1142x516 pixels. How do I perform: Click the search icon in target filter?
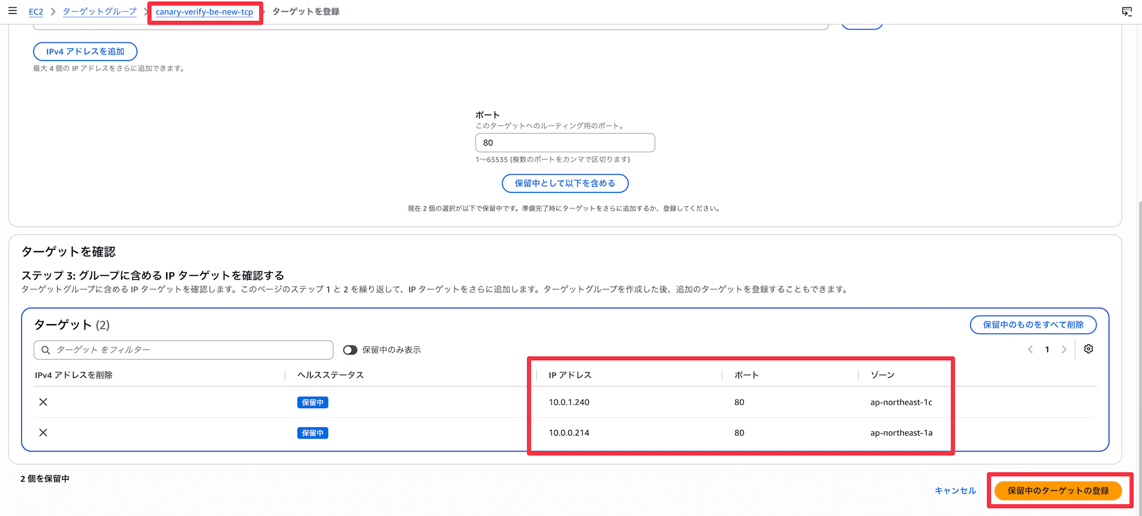point(46,350)
